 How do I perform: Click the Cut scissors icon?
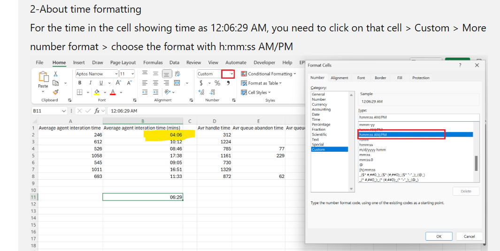[x=56, y=74]
